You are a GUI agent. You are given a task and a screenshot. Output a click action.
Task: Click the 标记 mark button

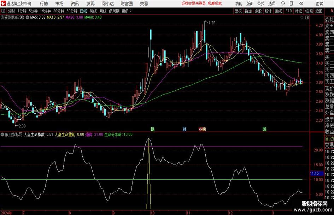(x=298, y=11)
